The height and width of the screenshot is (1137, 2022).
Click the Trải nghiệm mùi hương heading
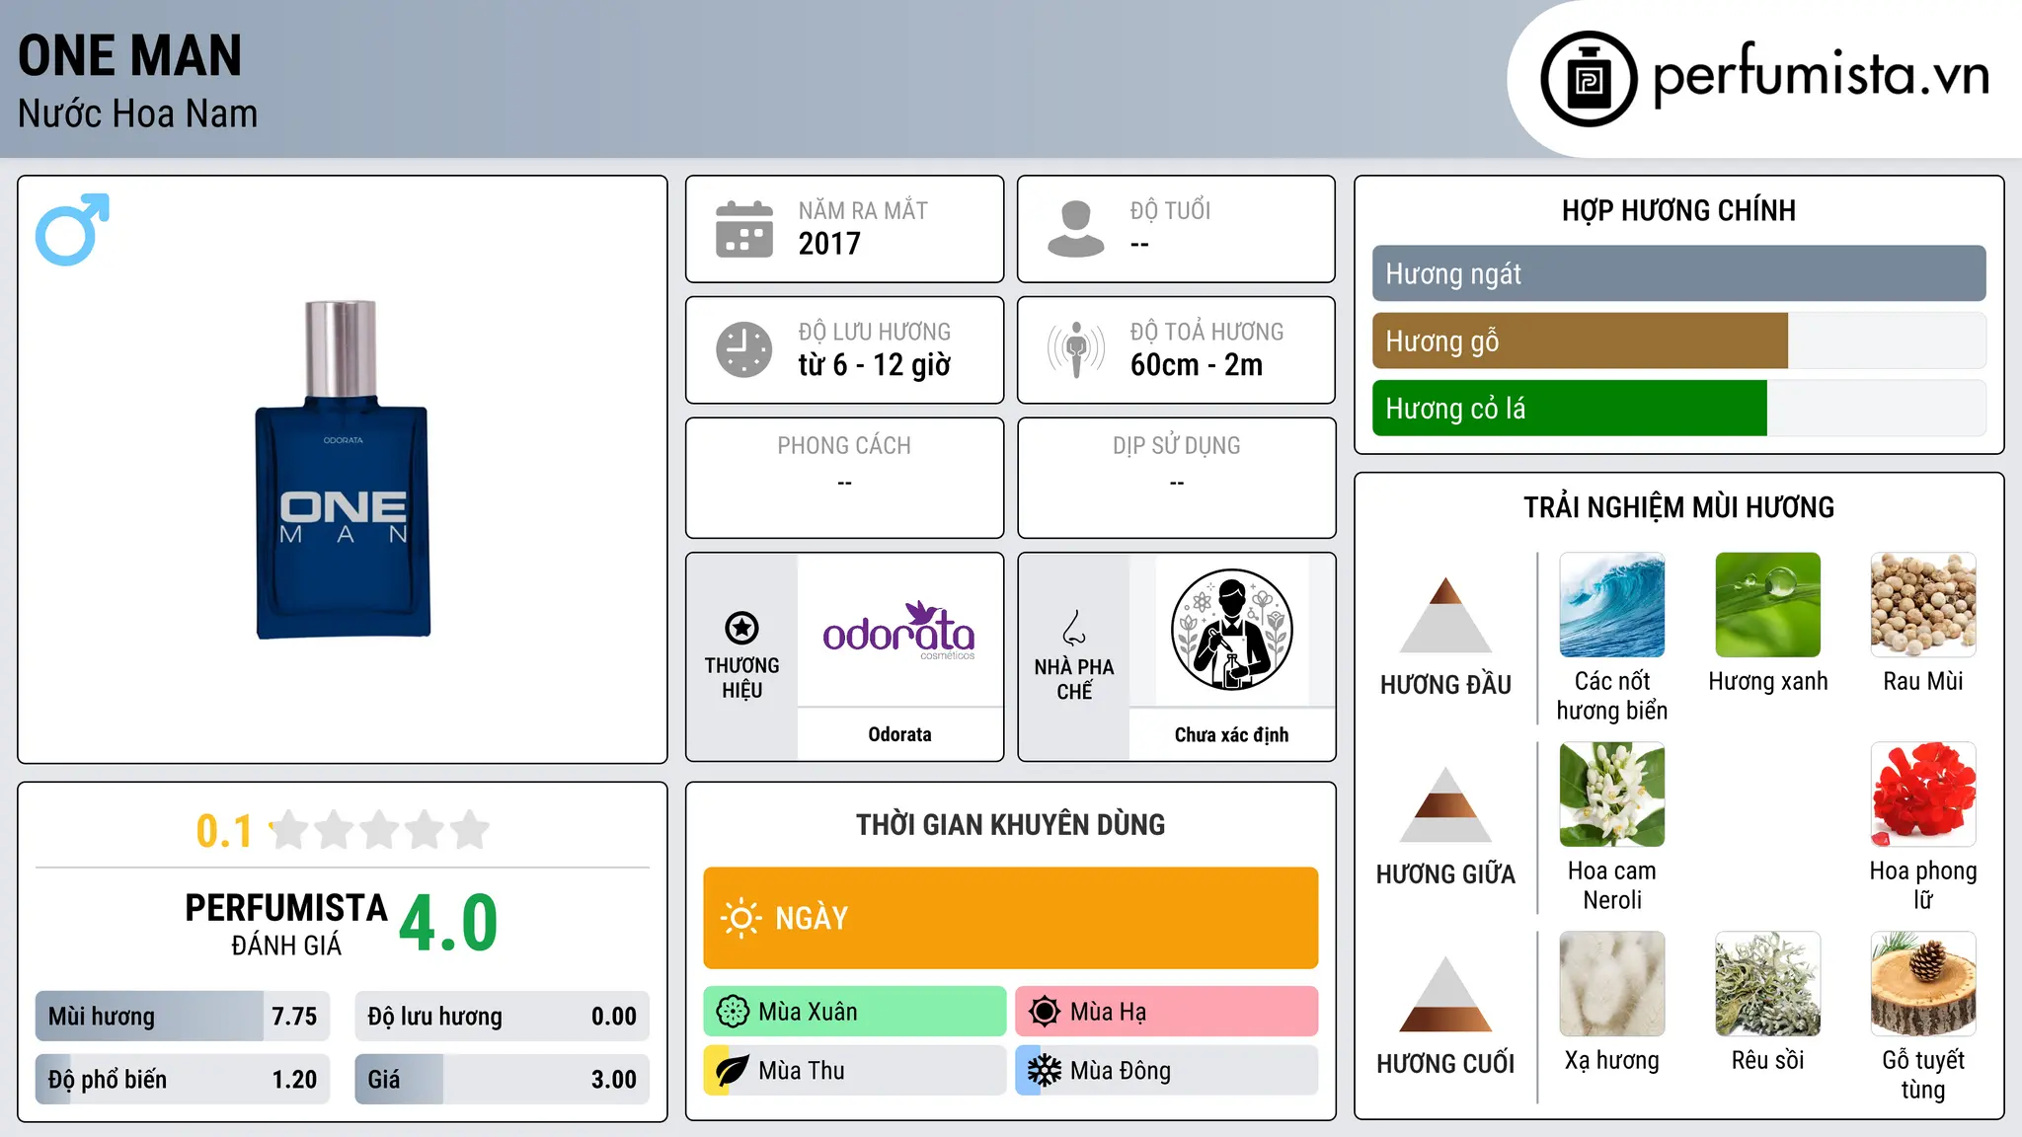(x=1679, y=507)
